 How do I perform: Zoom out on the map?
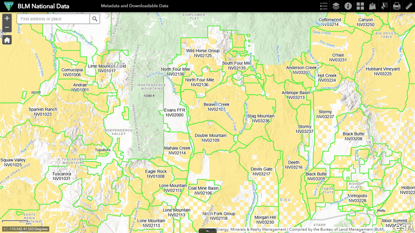click(7, 28)
